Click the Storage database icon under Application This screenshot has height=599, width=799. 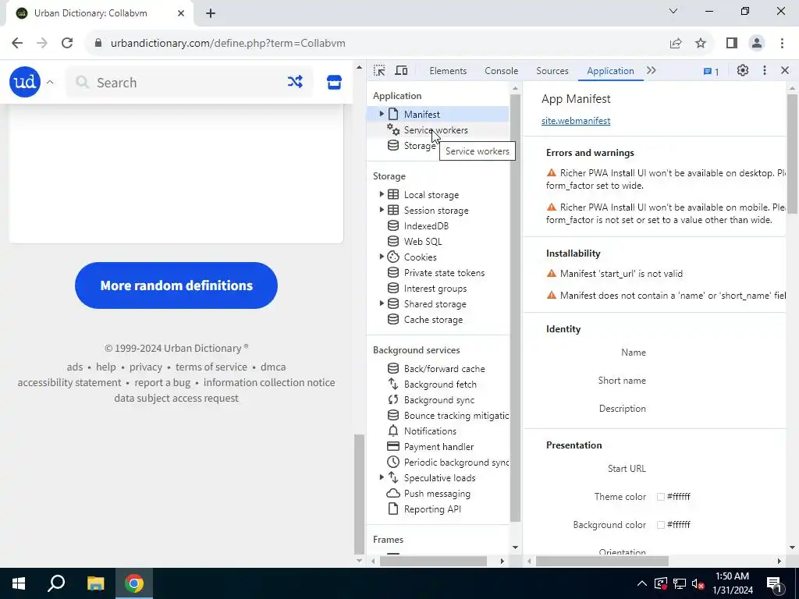393,145
